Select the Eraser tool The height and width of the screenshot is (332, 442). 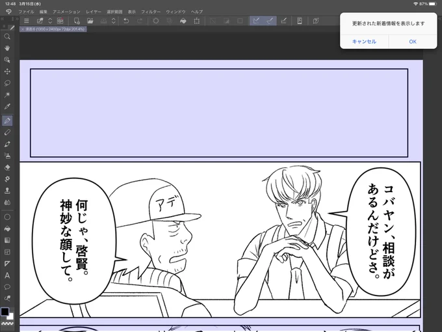pyautogui.click(x=7, y=167)
